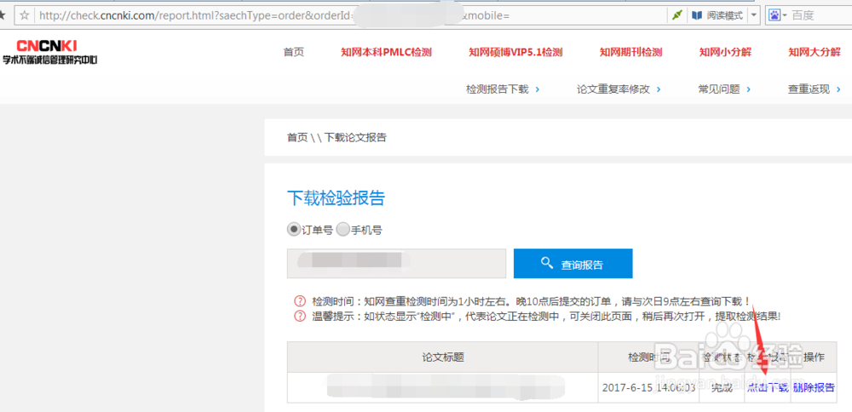Open 知网硕博VIP5.1检测 menu item

point(515,52)
